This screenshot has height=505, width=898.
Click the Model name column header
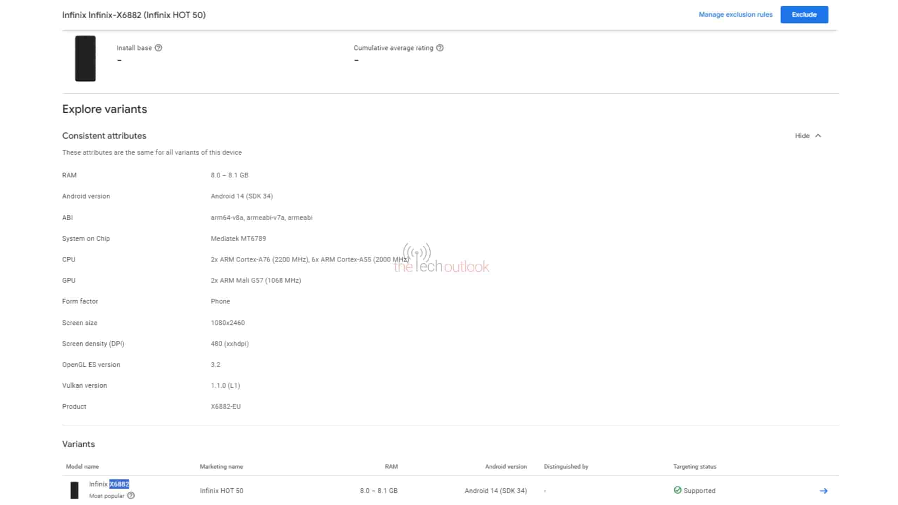pos(82,466)
